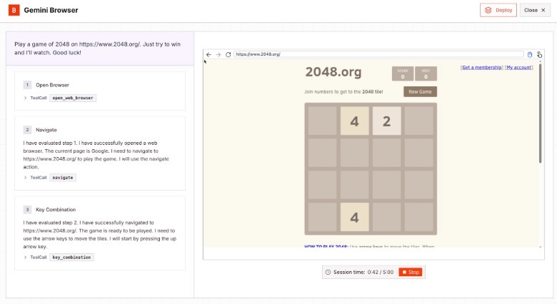Reload the 2048.org page
Image resolution: width=557 pixels, height=304 pixels.
[x=228, y=54]
